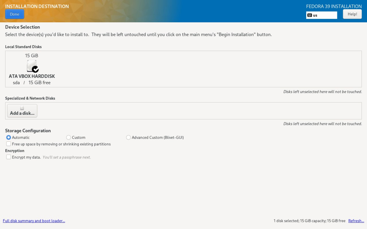Image resolution: width=367 pixels, height=229 pixels.
Task: Click the checkmark badge on selected disk
Action: 35,69
